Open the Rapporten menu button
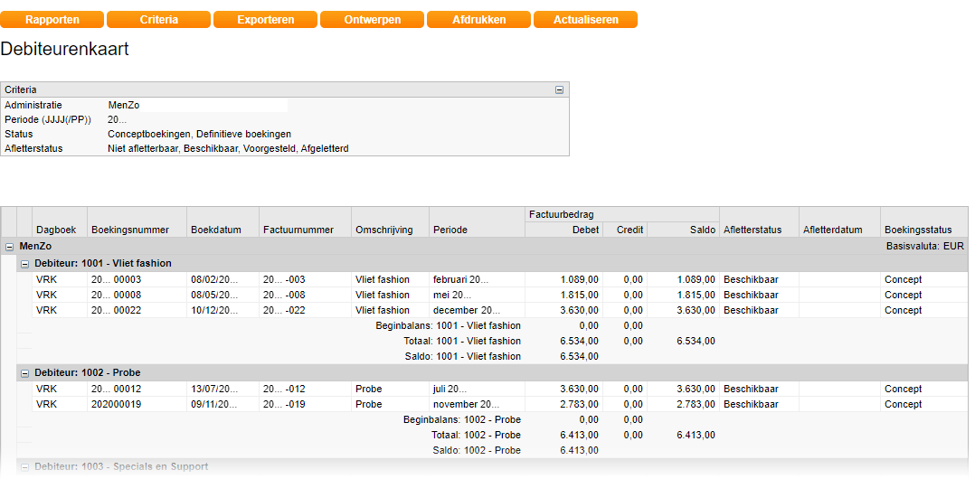 click(x=52, y=19)
